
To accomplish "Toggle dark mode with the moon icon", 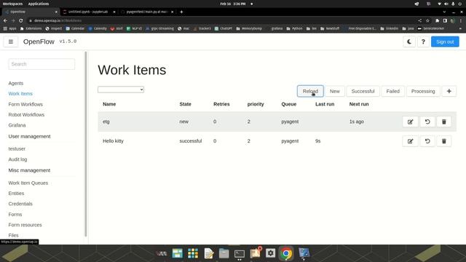I will [x=409, y=41].
